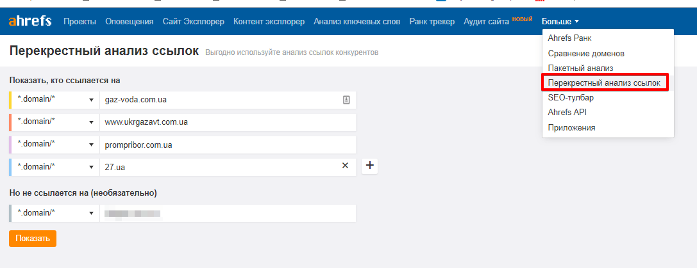Open Сайт Эксплорер in the top navigation

tap(194, 22)
